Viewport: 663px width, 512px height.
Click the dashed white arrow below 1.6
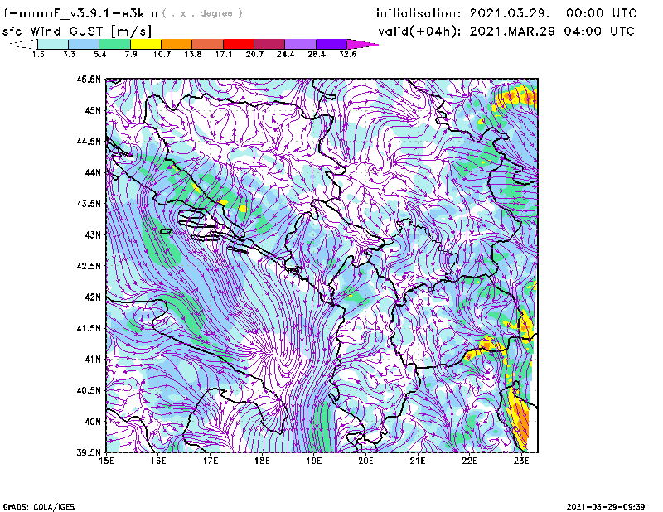23,44
